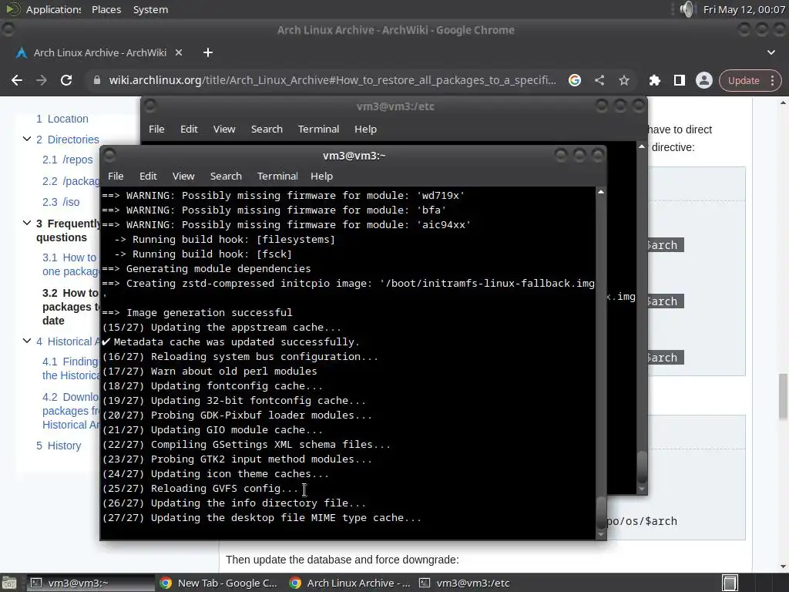
Task: Open Edit menu in vm3@vm3:/etc terminal
Action: click(189, 129)
